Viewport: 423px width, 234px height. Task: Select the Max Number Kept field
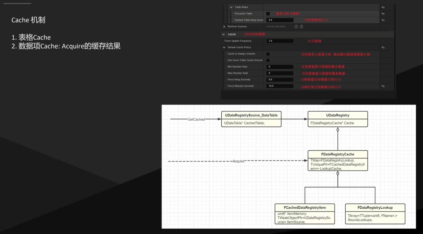280,73
